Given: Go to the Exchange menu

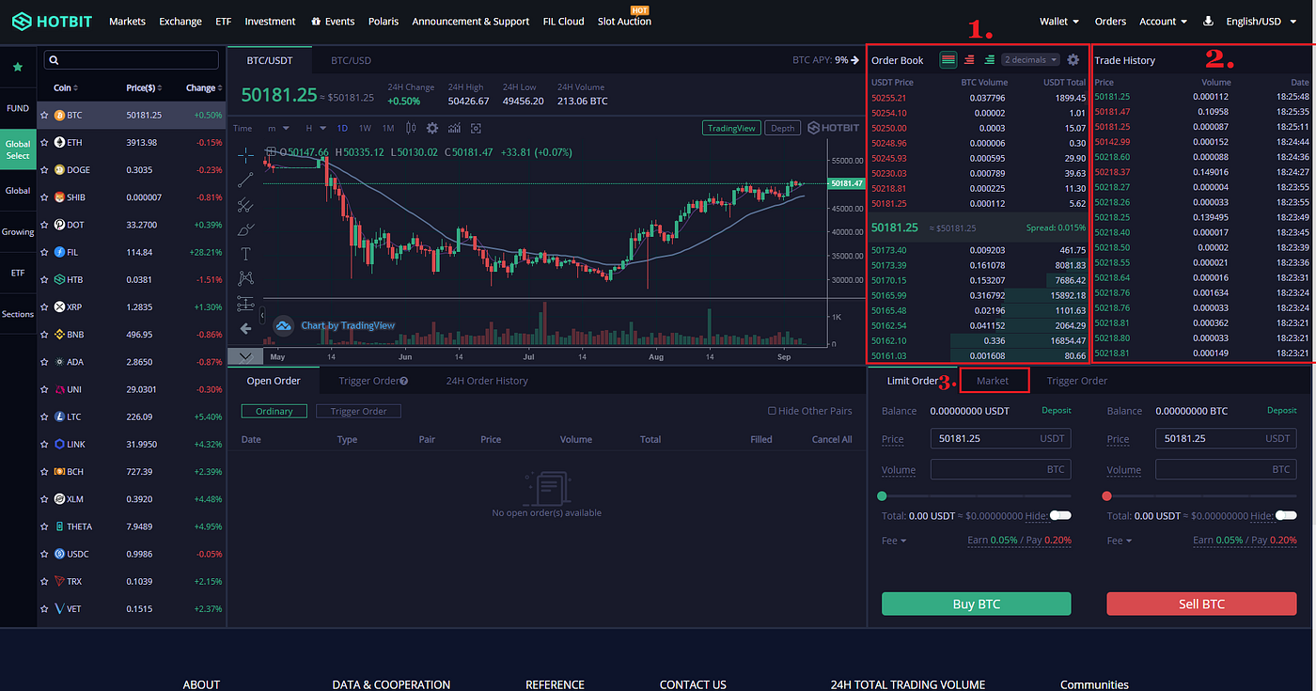Looking at the screenshot, I should 180,21.
